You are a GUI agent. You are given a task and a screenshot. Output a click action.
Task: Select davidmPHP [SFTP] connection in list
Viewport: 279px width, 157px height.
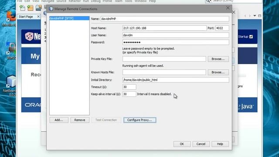(x=69, y=18)
